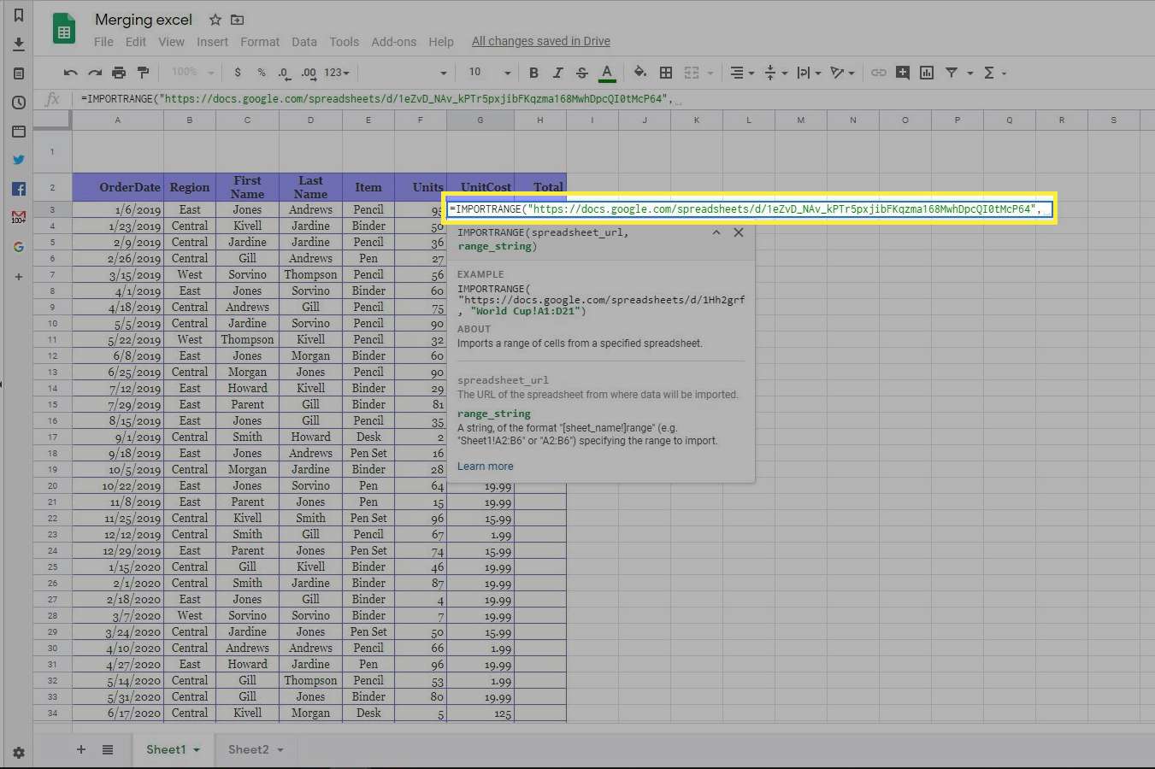Image resolution: width=1155 pixels, height=769 pixels.
Task: Open the zoom 100% dropdown
Action: pos(192,73)
